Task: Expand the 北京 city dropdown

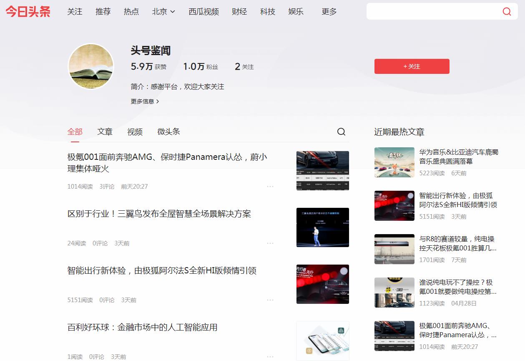Action: point(163,12)
